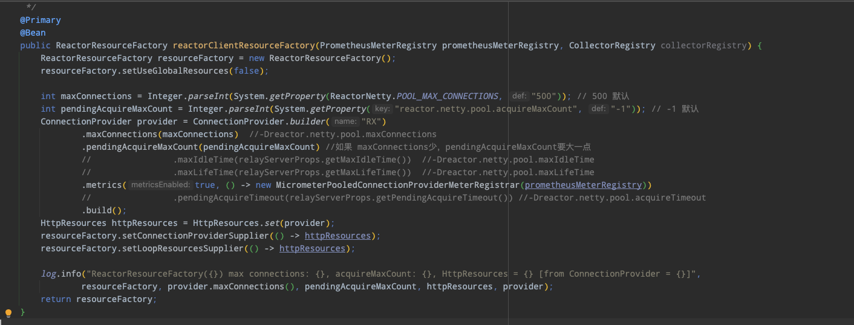Click the @Primary annotation
This screenshot has height=325, width=854.
coord(41,20)
